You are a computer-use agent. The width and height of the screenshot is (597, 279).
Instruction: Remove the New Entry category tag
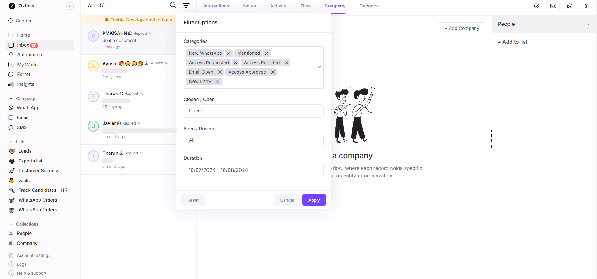click(x=218, y=81)
